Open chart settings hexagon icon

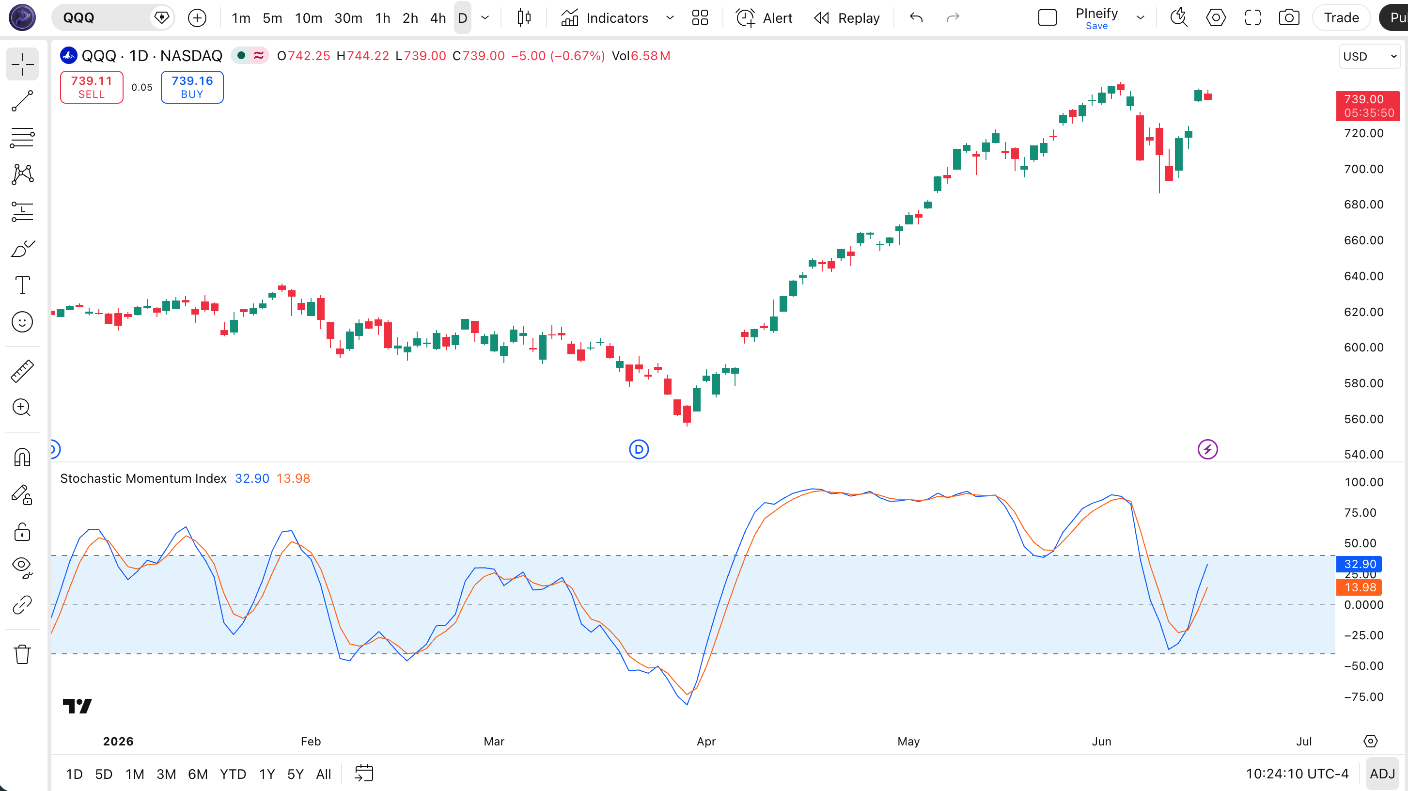(1216, 18)
